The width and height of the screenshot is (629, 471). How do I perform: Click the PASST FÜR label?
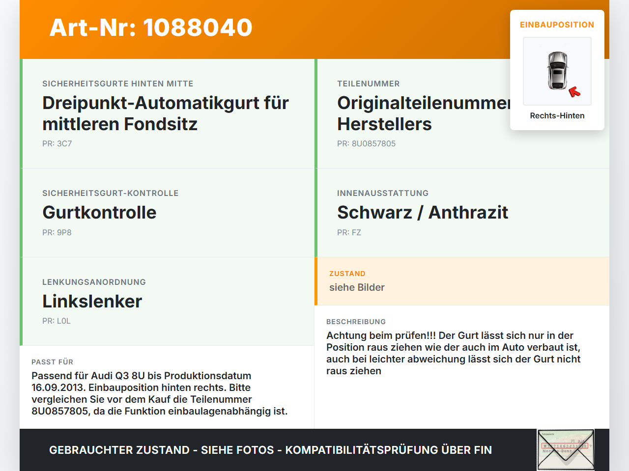(x=52, y=362)
